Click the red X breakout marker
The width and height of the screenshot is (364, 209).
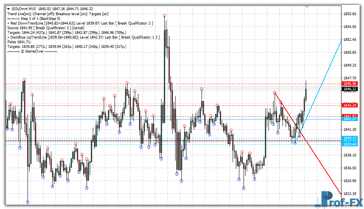(x=299, y=136)
